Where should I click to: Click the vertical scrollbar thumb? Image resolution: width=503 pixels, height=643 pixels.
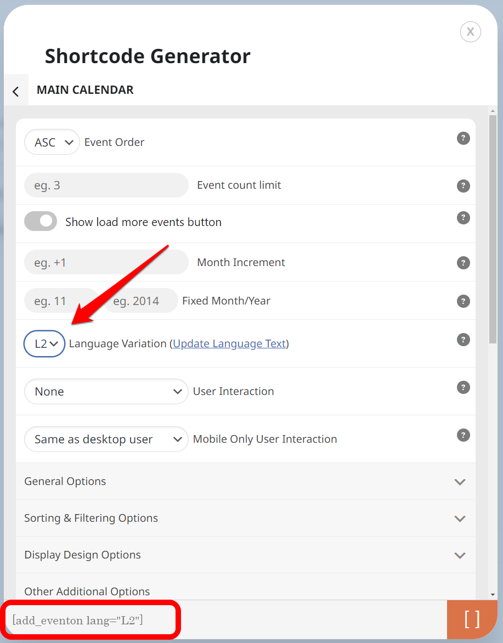[493, 230]
